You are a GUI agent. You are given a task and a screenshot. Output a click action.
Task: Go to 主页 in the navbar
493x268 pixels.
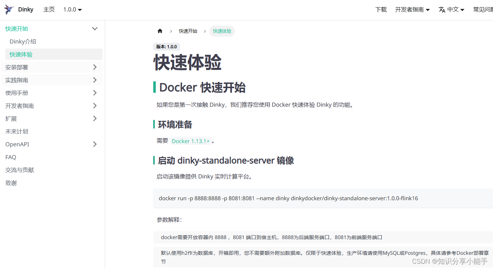coord(49,10)
